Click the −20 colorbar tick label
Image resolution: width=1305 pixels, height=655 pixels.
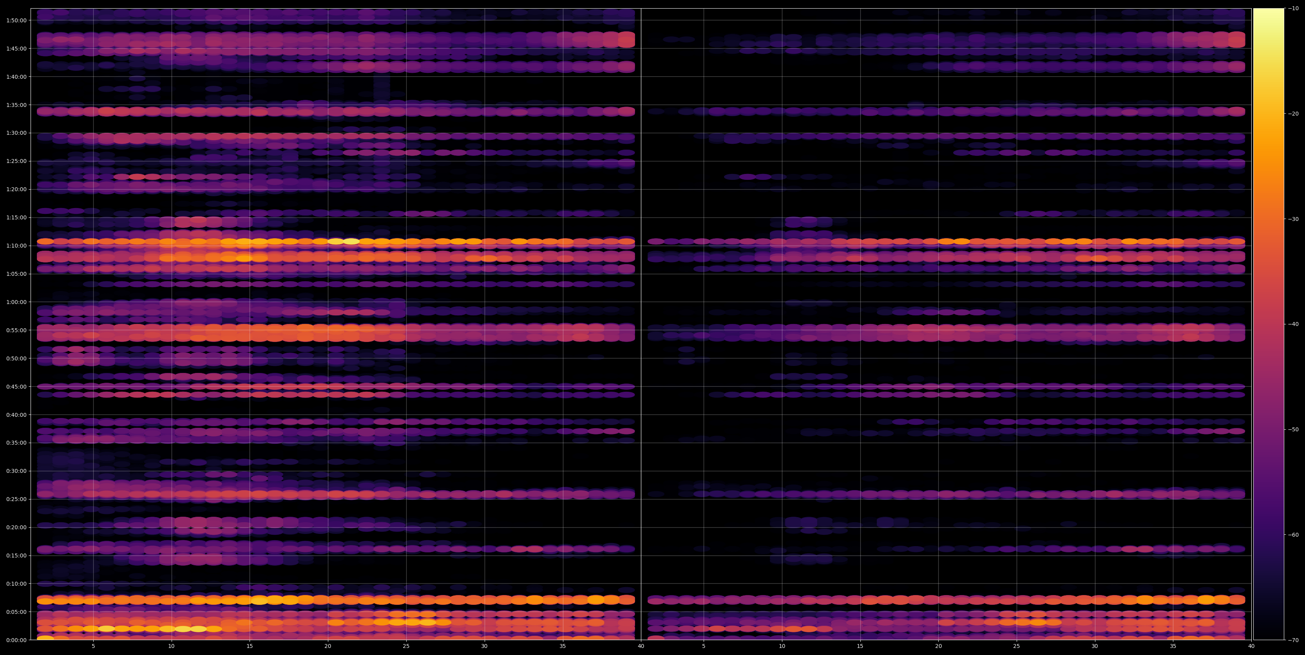point(1293,114)
